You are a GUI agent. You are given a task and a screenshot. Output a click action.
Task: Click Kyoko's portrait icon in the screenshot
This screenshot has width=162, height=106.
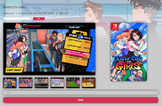18,27
